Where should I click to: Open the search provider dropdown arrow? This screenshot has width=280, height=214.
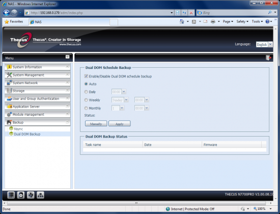click(x=275, y=12)
